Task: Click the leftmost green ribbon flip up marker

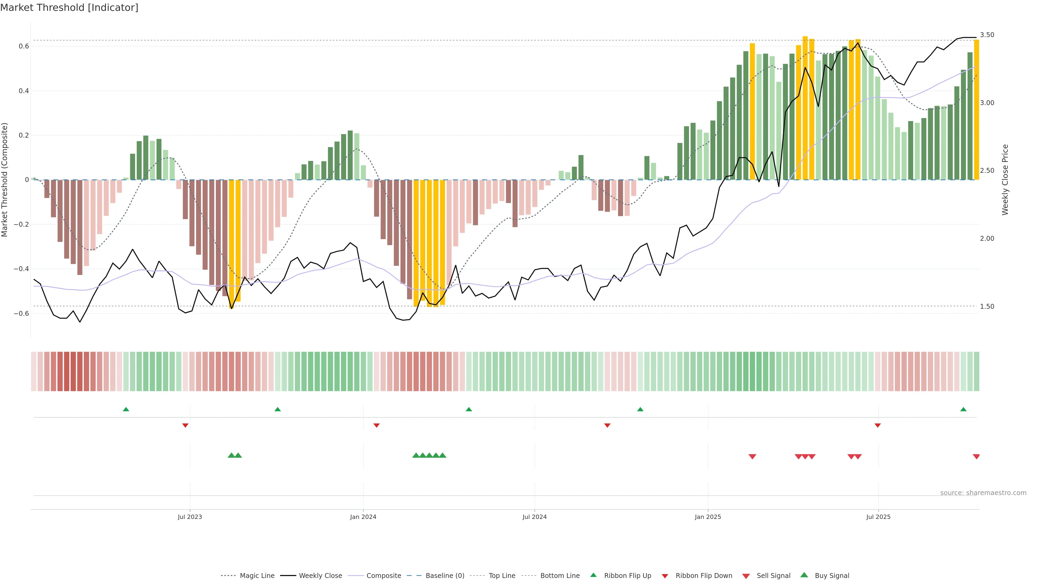Action: (126, 409)
